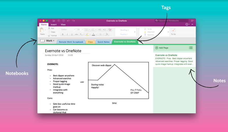Click the search magnifier icon
Viewport: 228px width, 132px height.
click(x=157, y=21)
